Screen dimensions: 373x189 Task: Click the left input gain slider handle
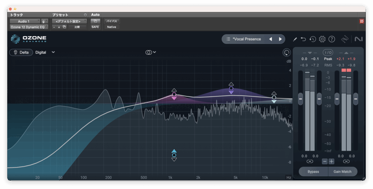301,98
